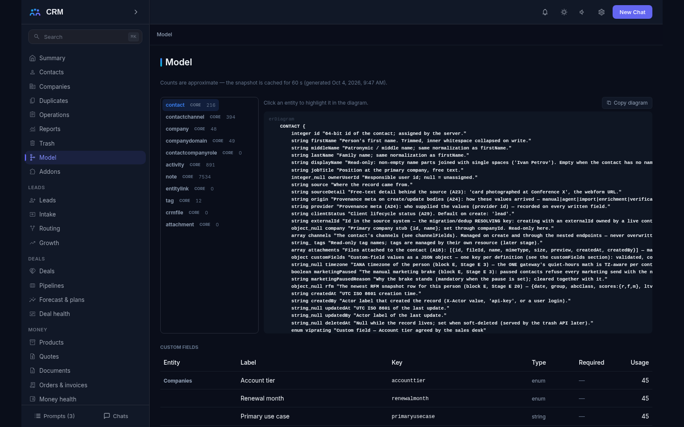Select the companydomain entity
The image size is (684, 427).
(200, 141)
